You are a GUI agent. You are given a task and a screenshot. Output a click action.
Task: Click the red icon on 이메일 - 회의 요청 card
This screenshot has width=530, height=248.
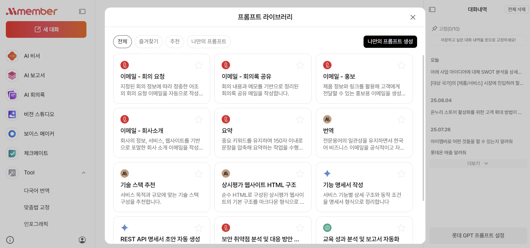tap(124, 65)
